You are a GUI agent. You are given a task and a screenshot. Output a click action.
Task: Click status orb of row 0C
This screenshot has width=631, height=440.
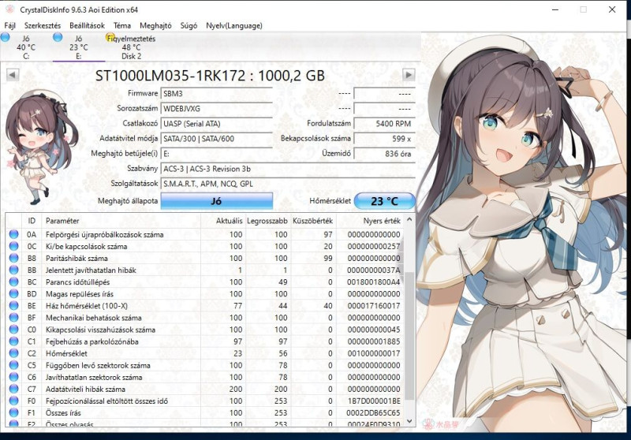(x=13, y=246)
